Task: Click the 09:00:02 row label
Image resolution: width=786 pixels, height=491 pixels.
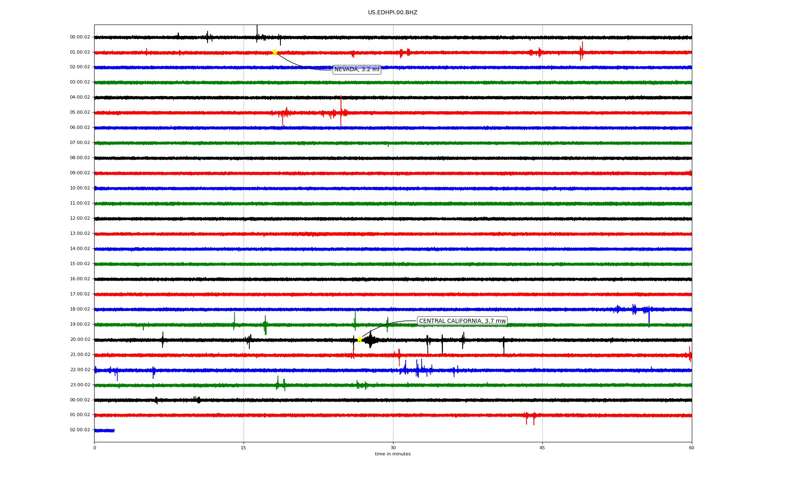Action: (x=80, y=173)
